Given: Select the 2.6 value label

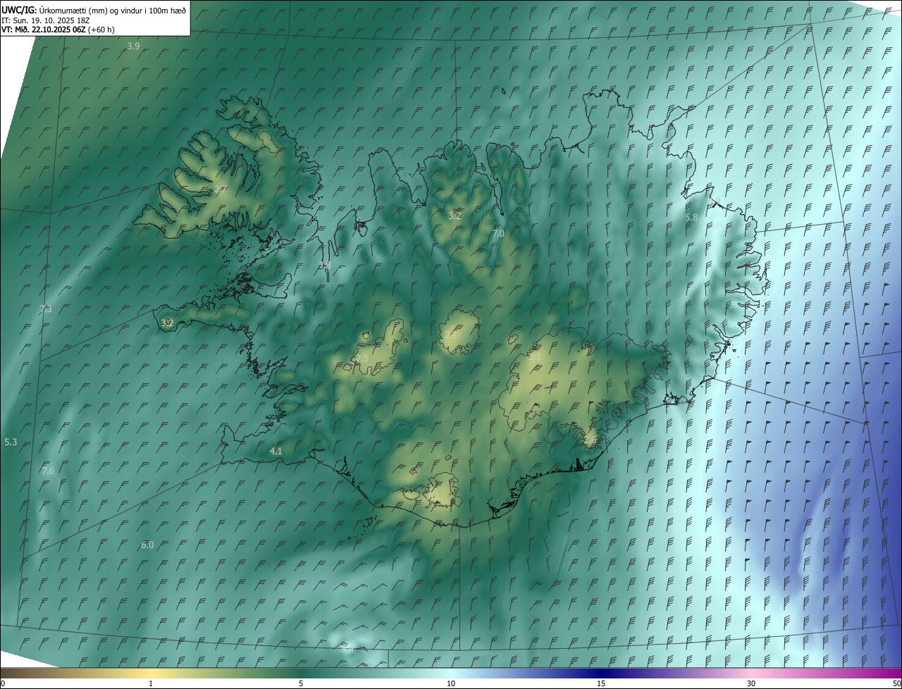Looking at the screenshot, I should 590,440.
